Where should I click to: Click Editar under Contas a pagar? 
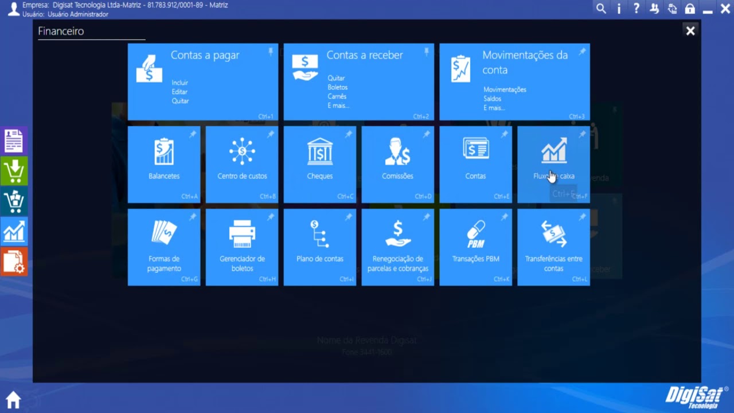click(x=179, y=92)
